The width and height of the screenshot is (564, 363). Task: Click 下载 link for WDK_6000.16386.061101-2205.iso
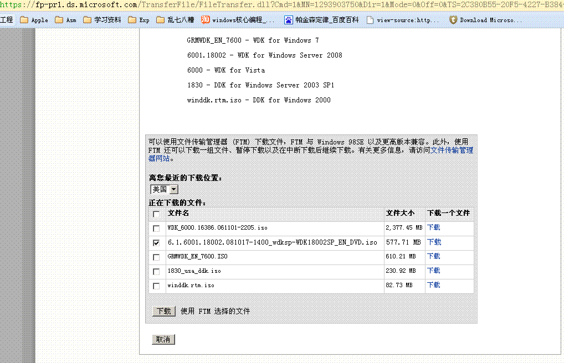click(x=433, y=227)
